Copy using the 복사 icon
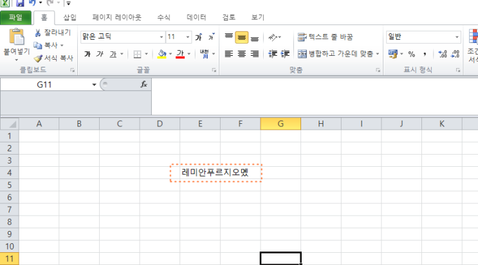The width and height of the screenshot is (478, 265). coord(38,46)
